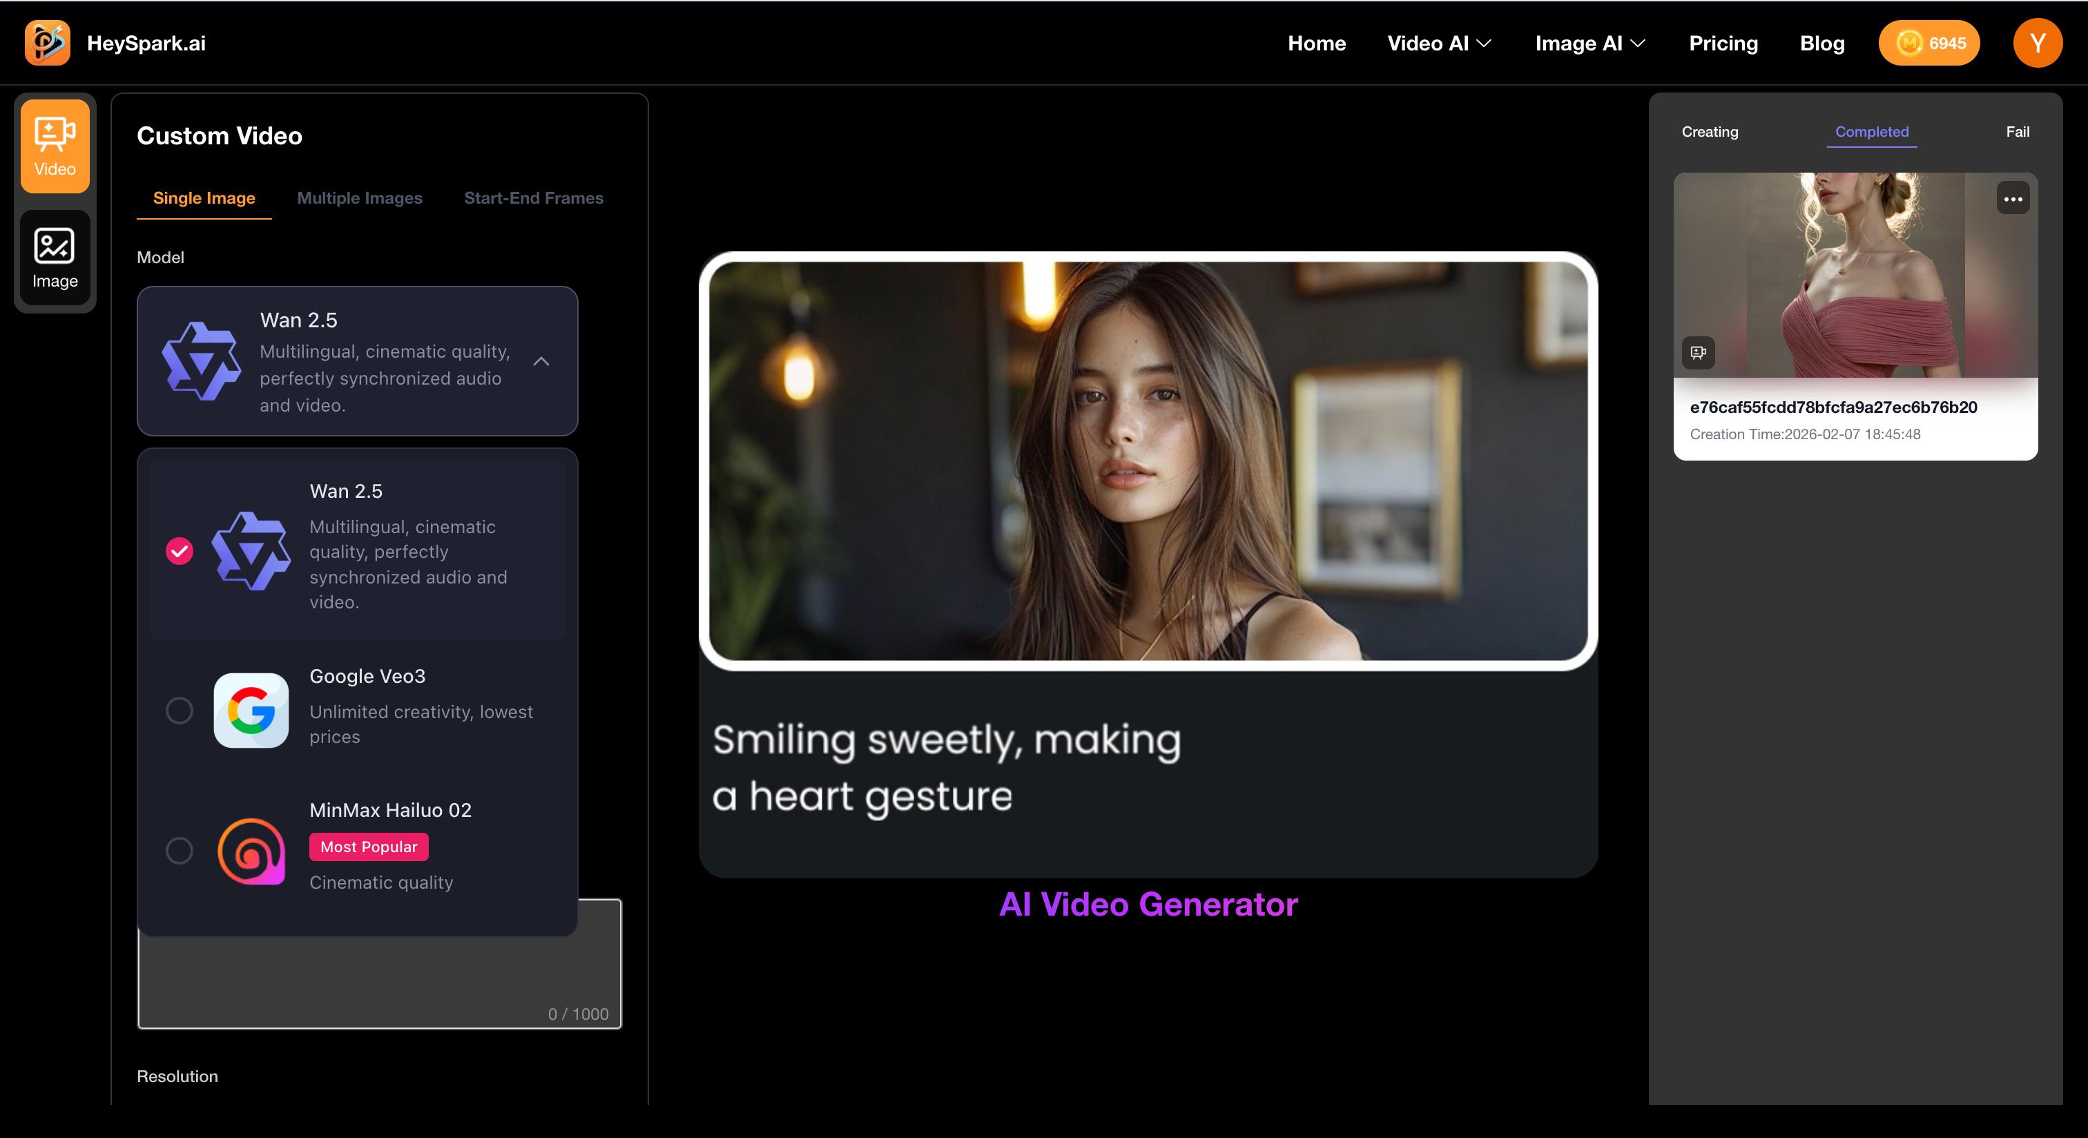2088x1138 pixels.
Task: Switch to the Multiple Images tab
Action: coord(359,197)
